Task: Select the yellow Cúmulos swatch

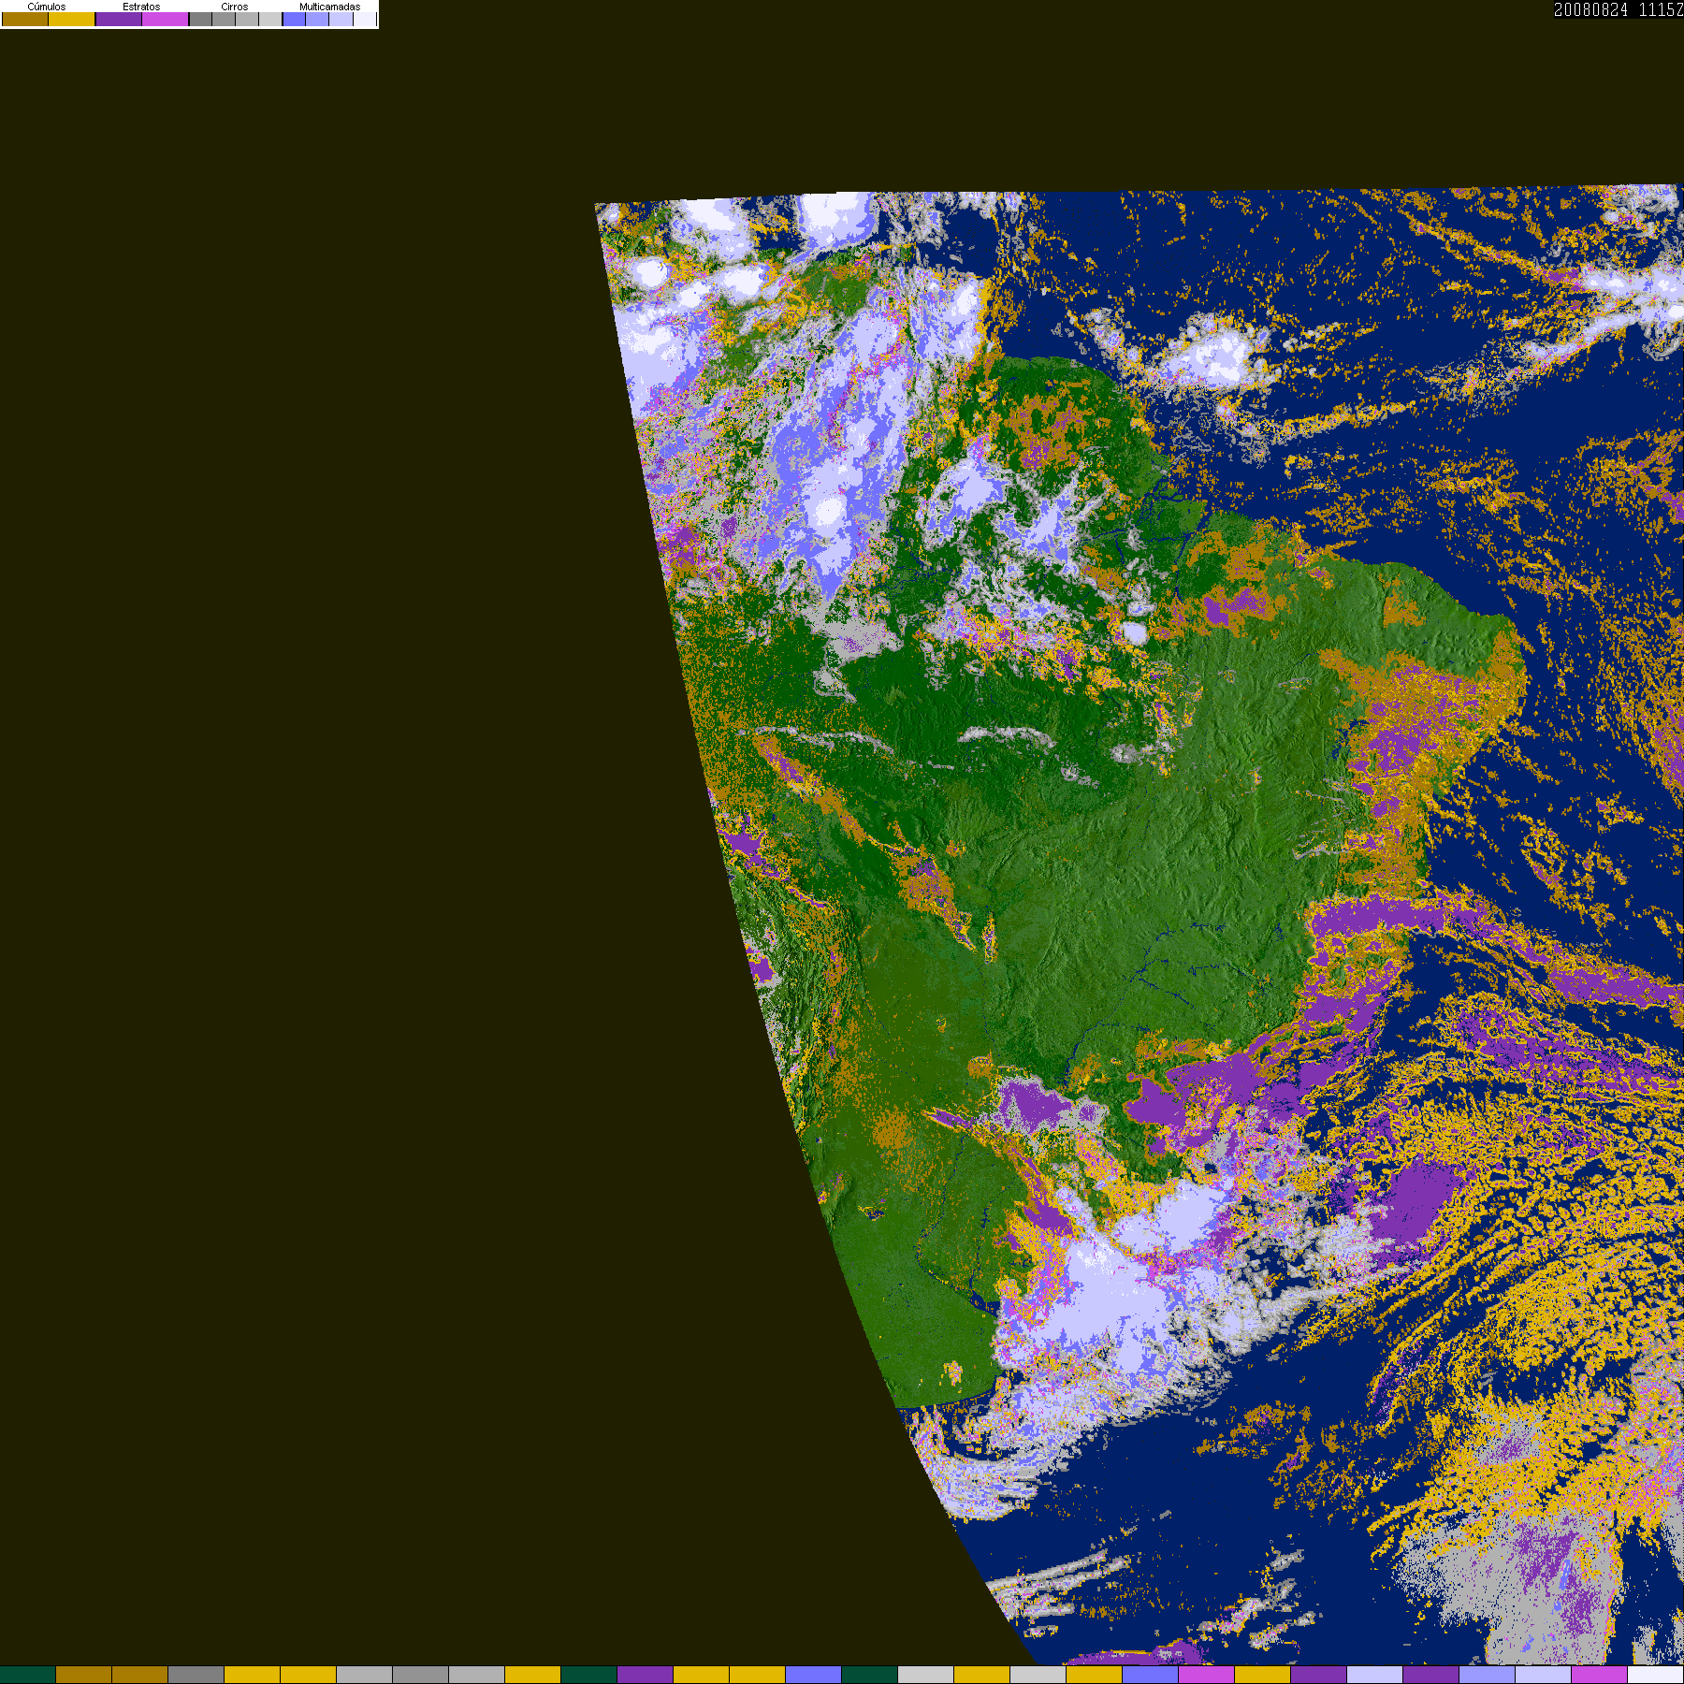Action: tap(71, 19)
